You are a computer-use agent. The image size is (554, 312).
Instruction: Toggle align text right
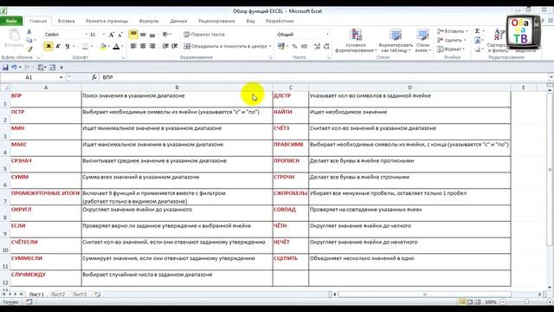(152, 46)
